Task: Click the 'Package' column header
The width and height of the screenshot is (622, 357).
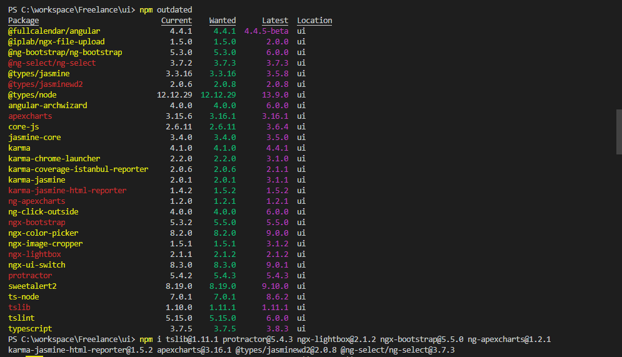Action: [23, 21]
